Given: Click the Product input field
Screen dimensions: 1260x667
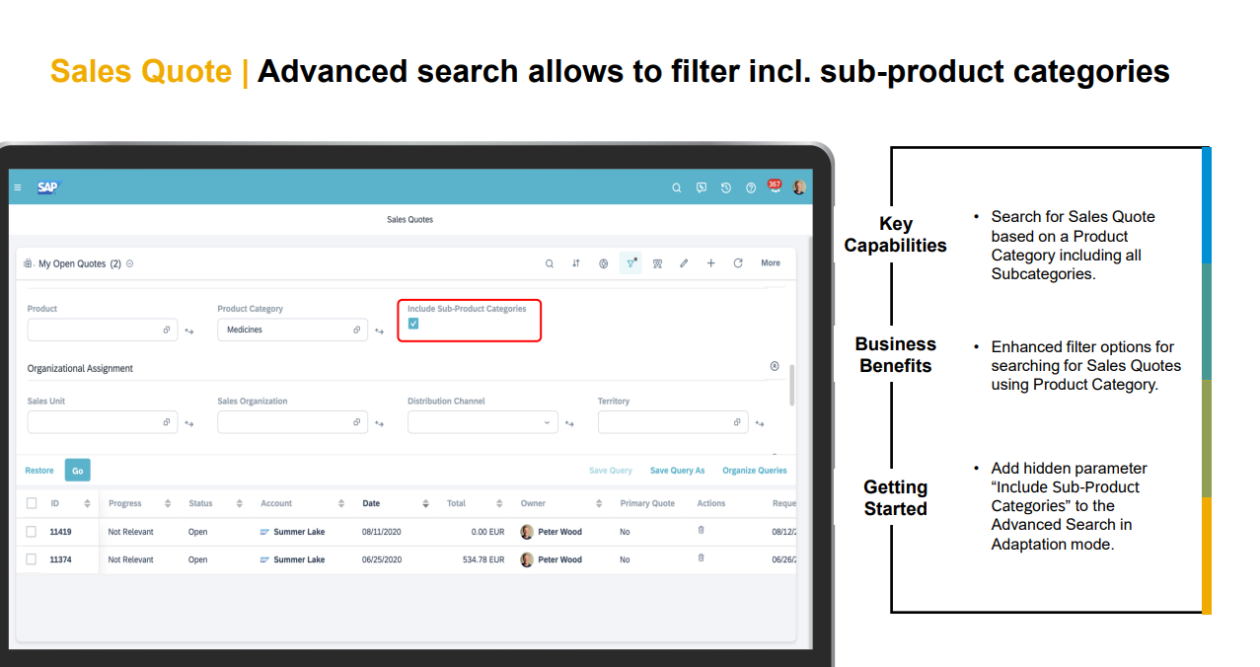Looking at the screenshot, I should tap(103, 330).
